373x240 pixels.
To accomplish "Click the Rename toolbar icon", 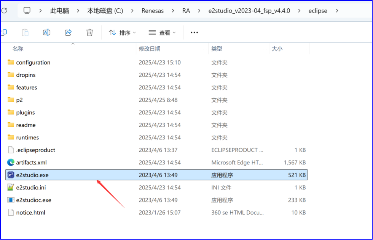I will tap(46, 33).
